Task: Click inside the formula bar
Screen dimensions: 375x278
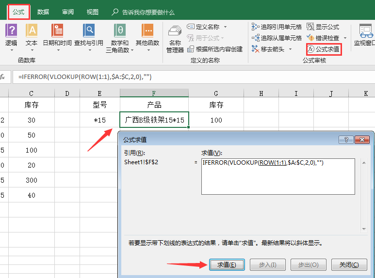Action: pyautogui.click(x=194, y=77)
